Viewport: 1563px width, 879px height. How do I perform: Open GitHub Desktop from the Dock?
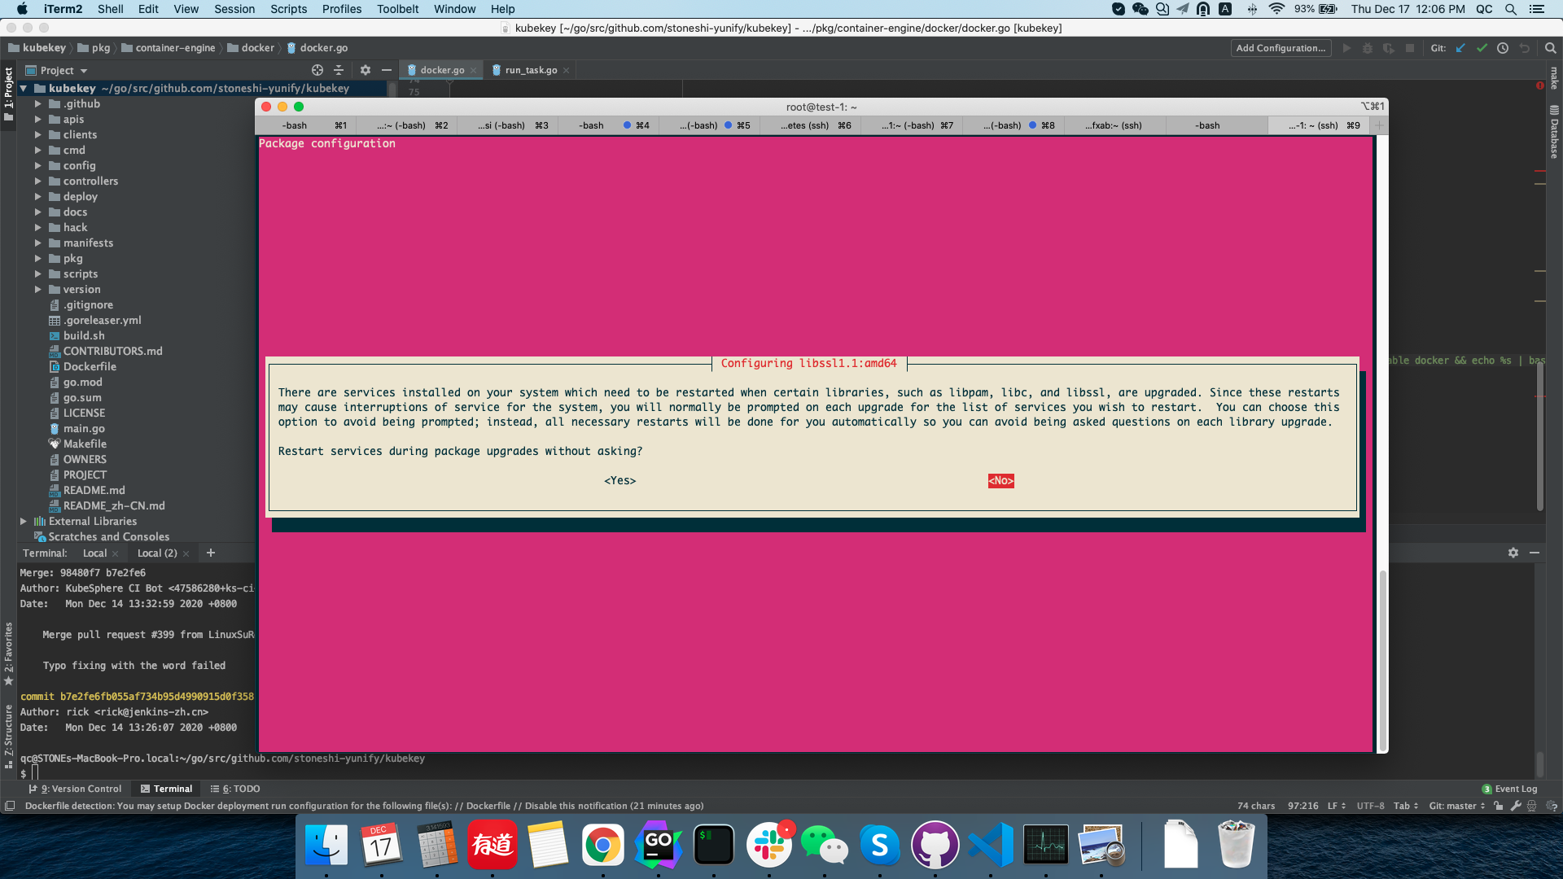point(935,845)
